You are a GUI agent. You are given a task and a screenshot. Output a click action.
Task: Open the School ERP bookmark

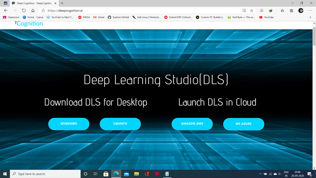point(179,17)
